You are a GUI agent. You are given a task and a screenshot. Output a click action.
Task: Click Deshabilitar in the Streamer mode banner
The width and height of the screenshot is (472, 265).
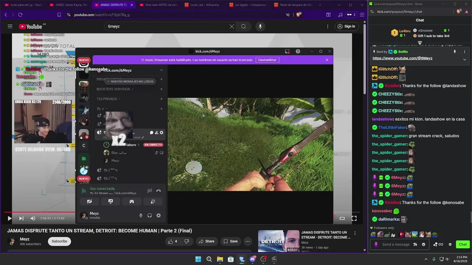pos(267,60)
